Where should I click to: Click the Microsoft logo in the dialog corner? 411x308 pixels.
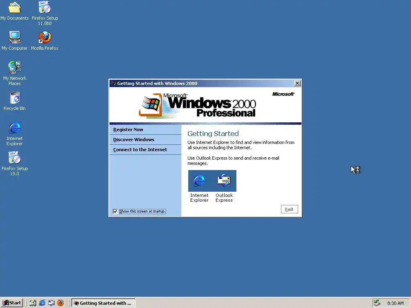point(283,94)
